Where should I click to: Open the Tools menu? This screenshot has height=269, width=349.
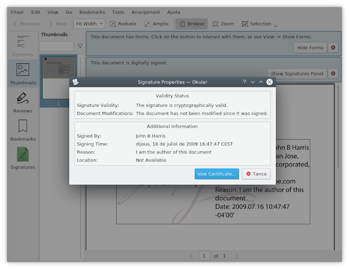point(118,12)
